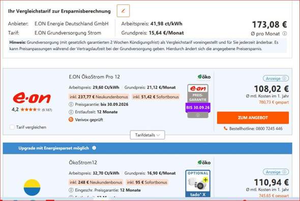Open the Verivox geprüft badge icon
Viewport: 300px width, 201px height.
tap(71, 120)
